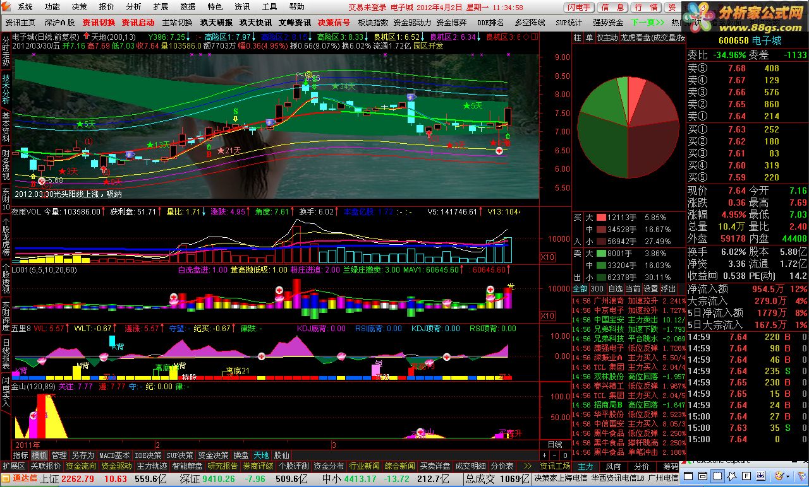
Task: Select the 天地 template tab
Action: tap(261, 455)
